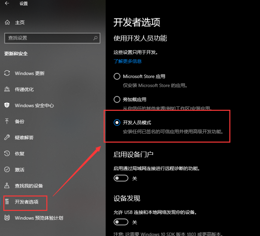Select the Microsoft Store 应用 radio button
260x236 pixels.
117,76
